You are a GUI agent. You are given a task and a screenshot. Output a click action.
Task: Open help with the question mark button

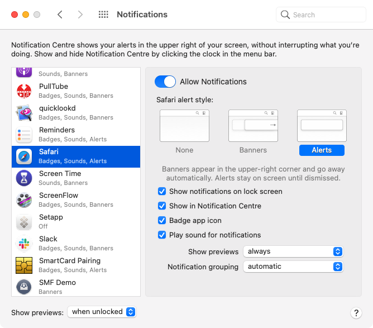[356, 313]
